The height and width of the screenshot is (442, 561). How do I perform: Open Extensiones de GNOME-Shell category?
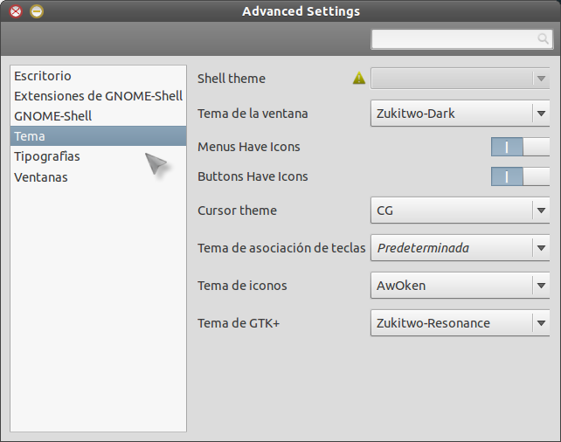(x=98, y=96)
